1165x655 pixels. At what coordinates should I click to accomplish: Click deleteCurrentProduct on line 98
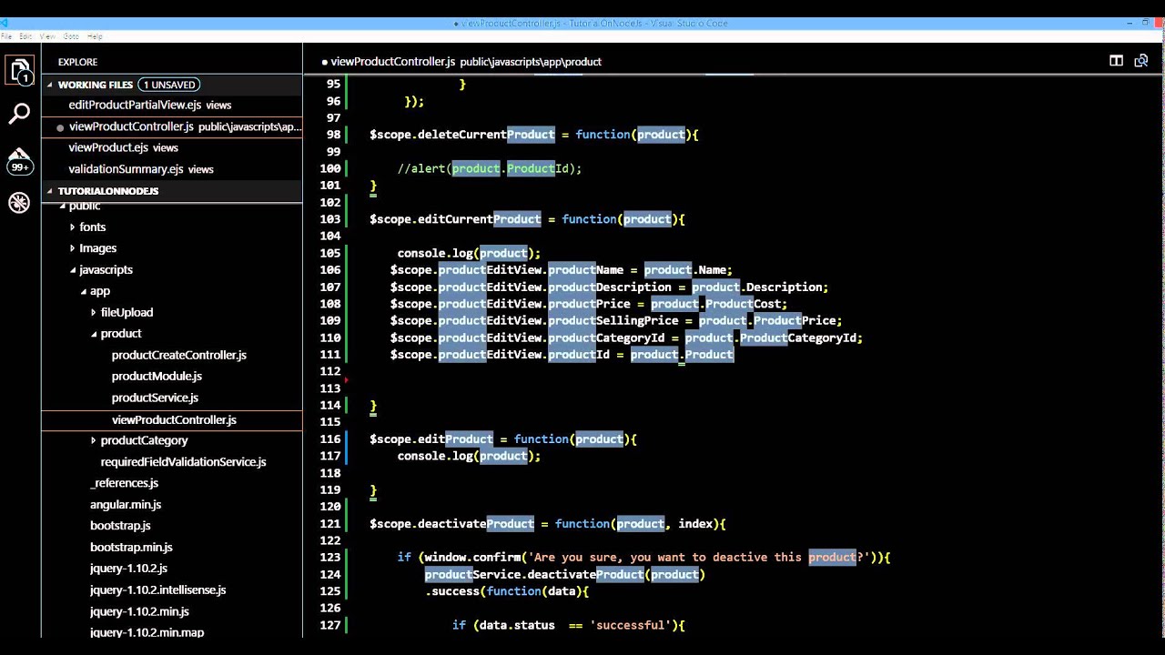486,135
